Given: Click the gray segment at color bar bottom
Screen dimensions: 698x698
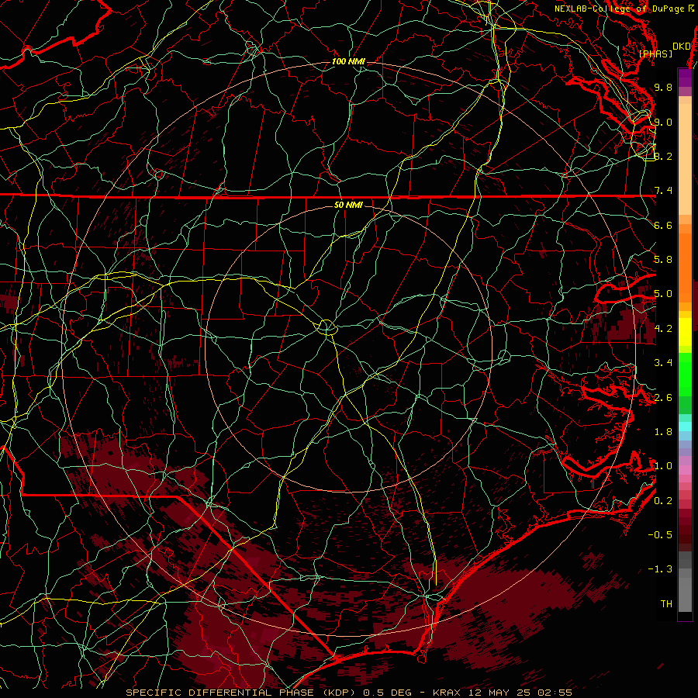Looking at the screenshot, I should (685, 583).
